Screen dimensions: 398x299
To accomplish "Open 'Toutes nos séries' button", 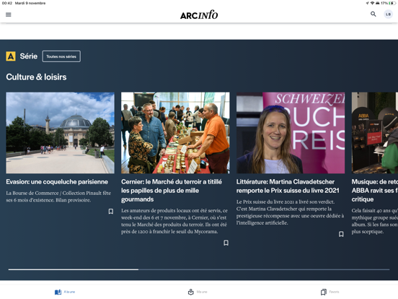I will click(61, 56).
